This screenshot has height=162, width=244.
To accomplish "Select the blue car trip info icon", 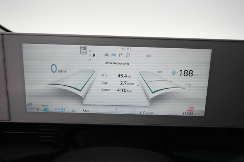I will pyautogui.click(x=114, y=55).
